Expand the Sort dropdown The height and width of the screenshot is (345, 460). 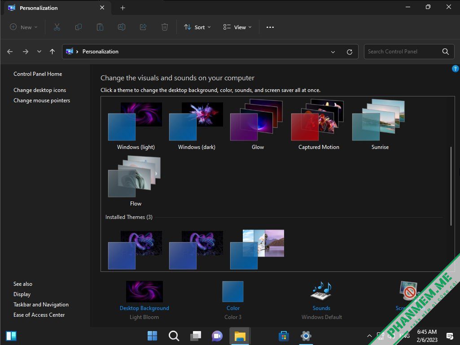pos(197,27)
